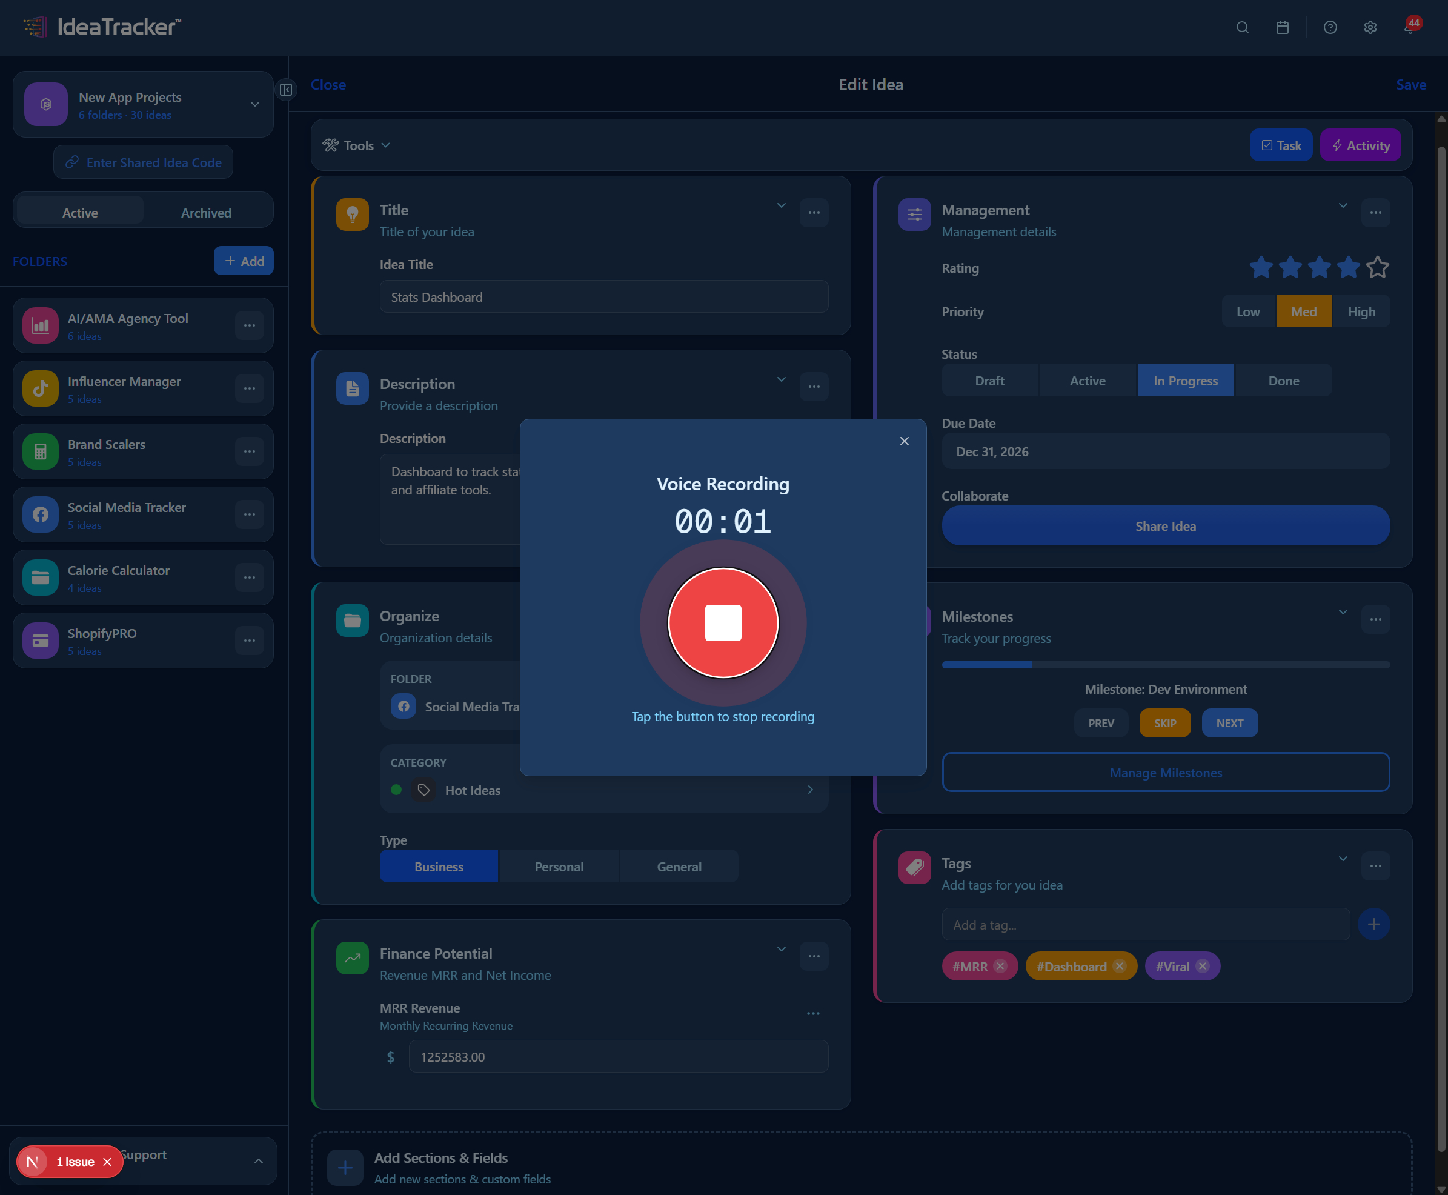Click Share Idea to collaborate
The height and width of the screenshot is (1195, 1448).
pyautogui.click(x=1164, y=525)
